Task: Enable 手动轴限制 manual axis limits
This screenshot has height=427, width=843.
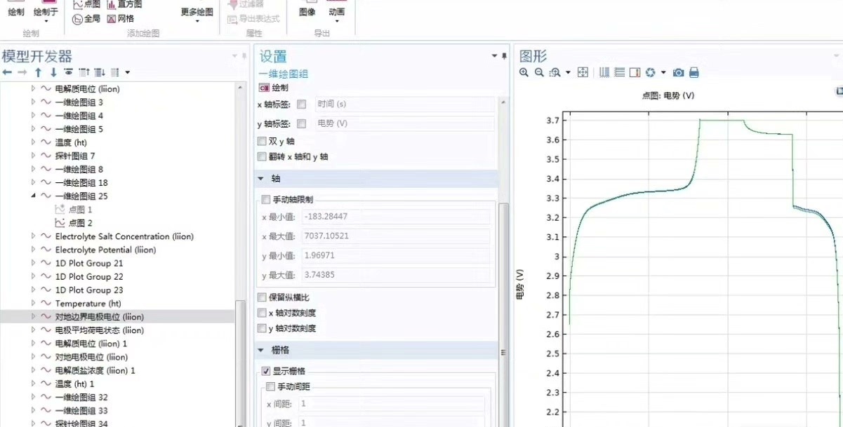Action: 265,199
